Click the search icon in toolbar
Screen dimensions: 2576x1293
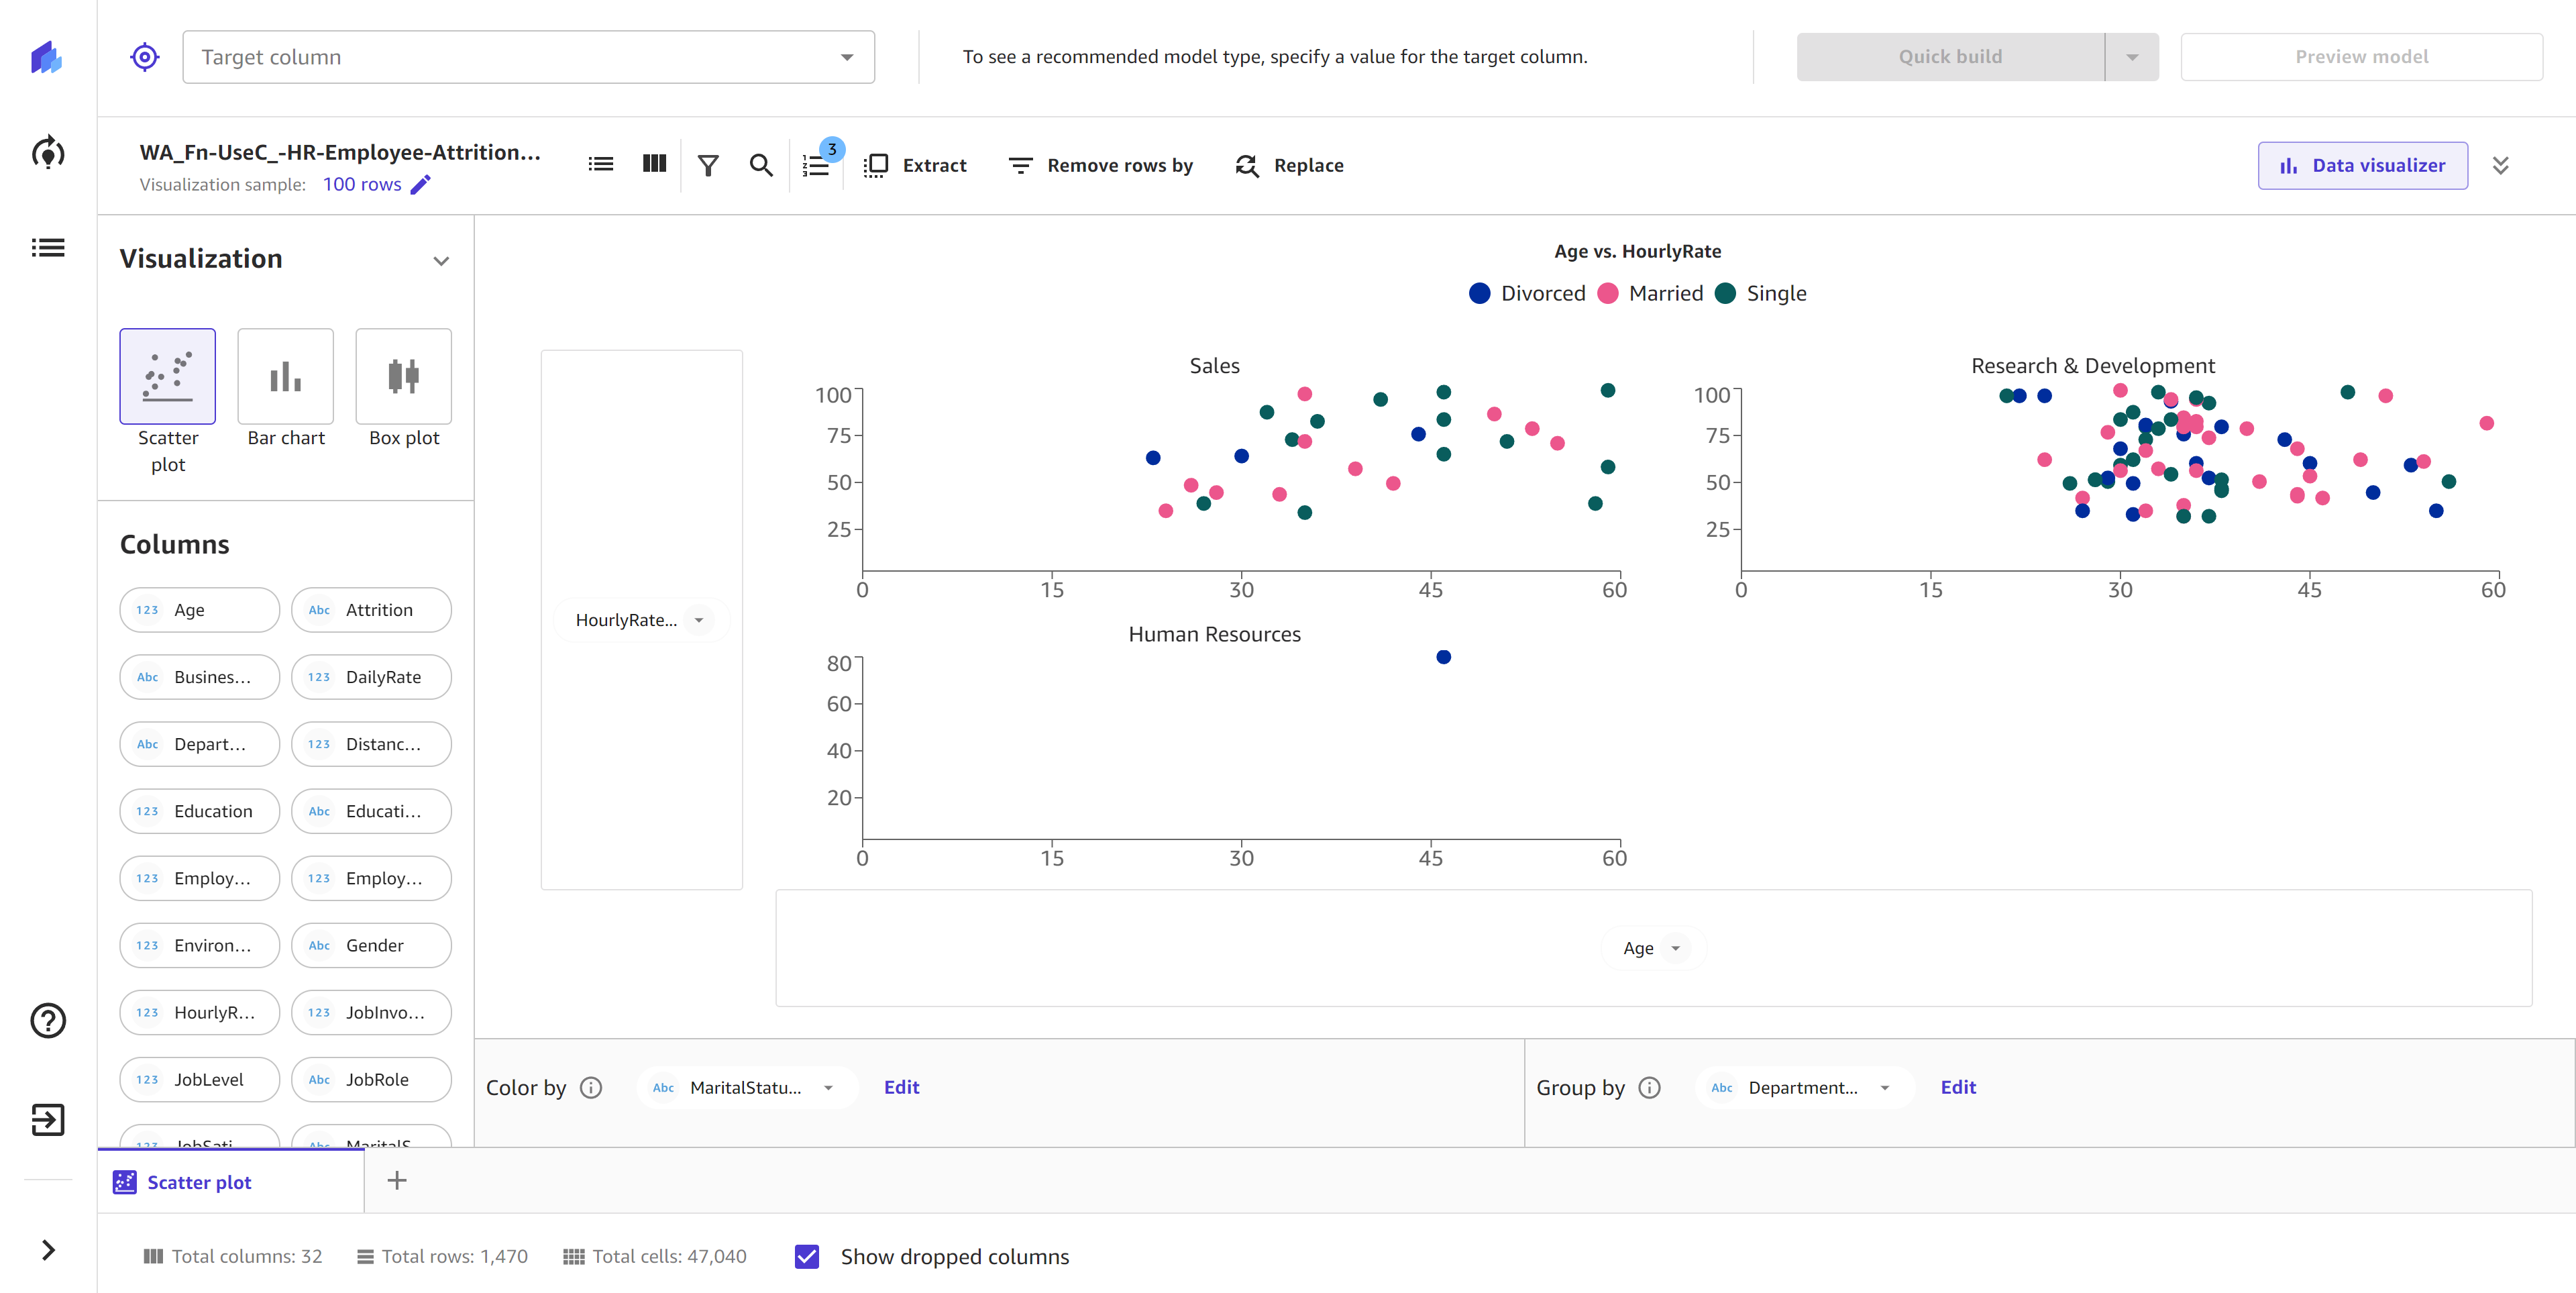tap(761, 165)
